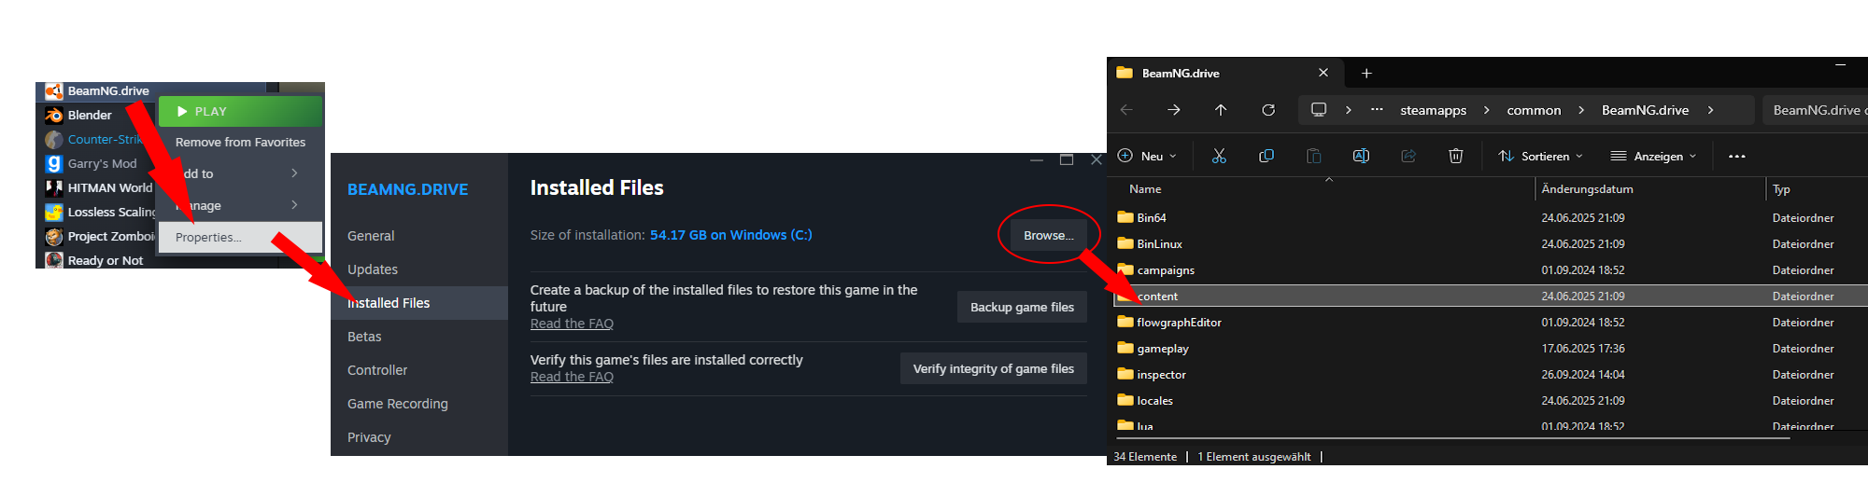This screenshot has height=483, width=1868.
Task: Click the Cut scissors icon in Explorer toolbar
Action: tap(1219, 156)
